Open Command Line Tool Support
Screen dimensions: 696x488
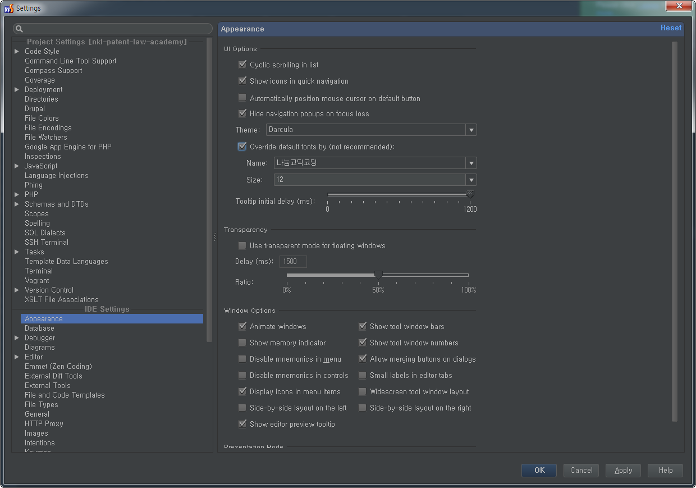71,61
